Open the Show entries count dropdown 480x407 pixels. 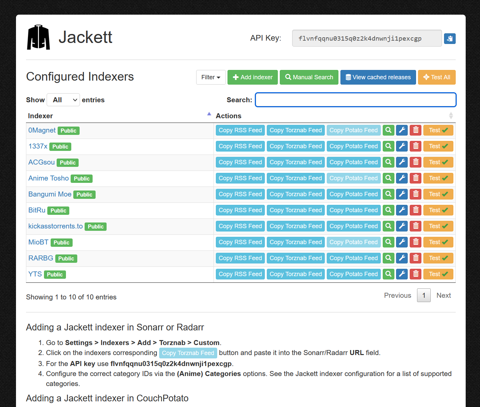pos(63,100)
